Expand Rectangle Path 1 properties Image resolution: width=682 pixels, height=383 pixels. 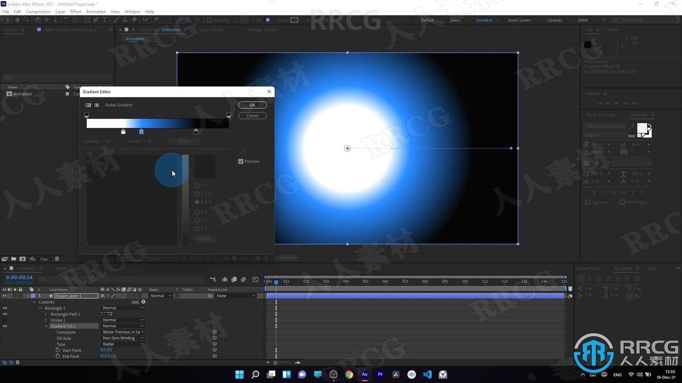[x=46, y=314]
